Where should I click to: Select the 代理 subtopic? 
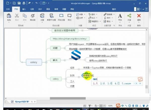click(x=72, y=86)
